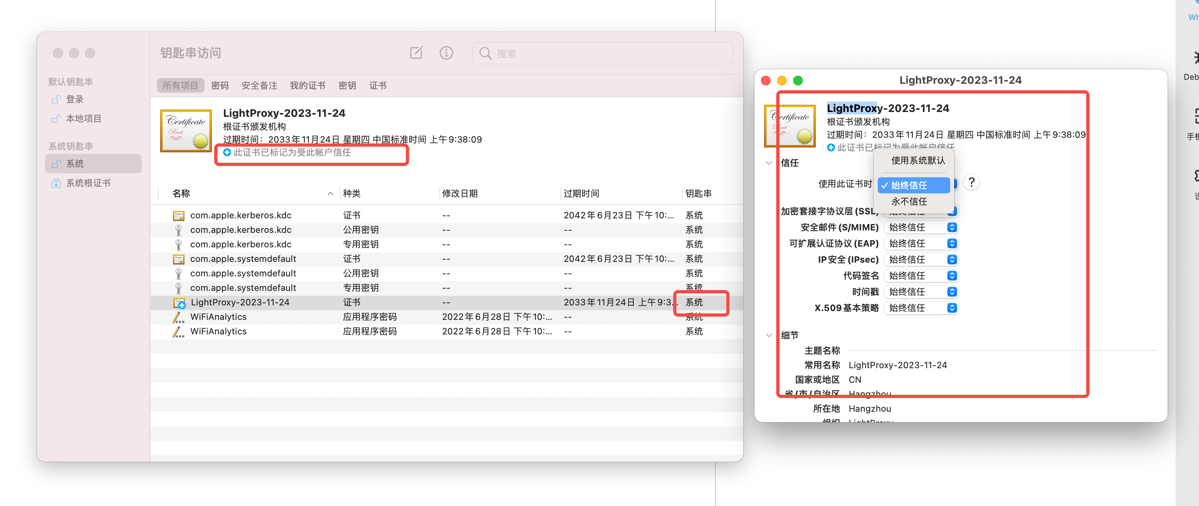Screen dimensions: 1199x506
Task: Collapse the 细节 section
Action: tap(769, 336)
